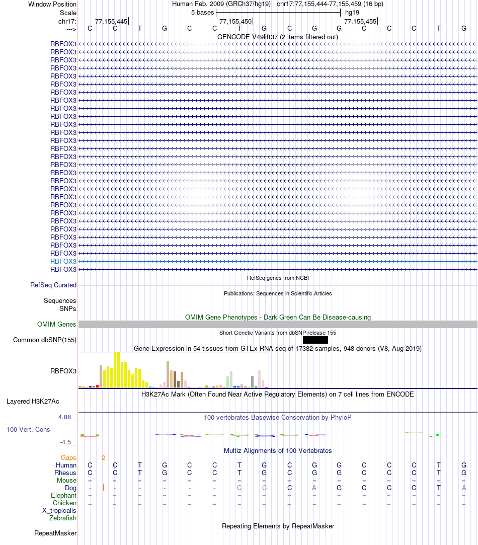Screen dimensions: 478x545
Task: Click the GTEx RBFOX3 expression bar chart
Action: coord(174,370)
